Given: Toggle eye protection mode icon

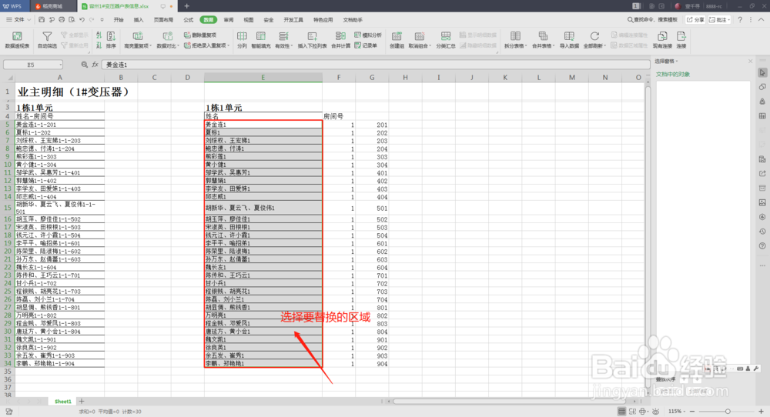Looking at the screenshot, I should point(656,411).
